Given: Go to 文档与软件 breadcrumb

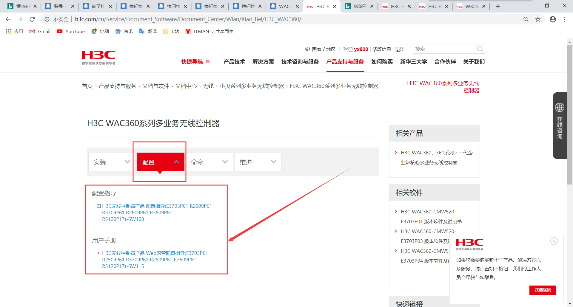Looking at the screenshot, I should pyautogui.click(x=156, y=86).
